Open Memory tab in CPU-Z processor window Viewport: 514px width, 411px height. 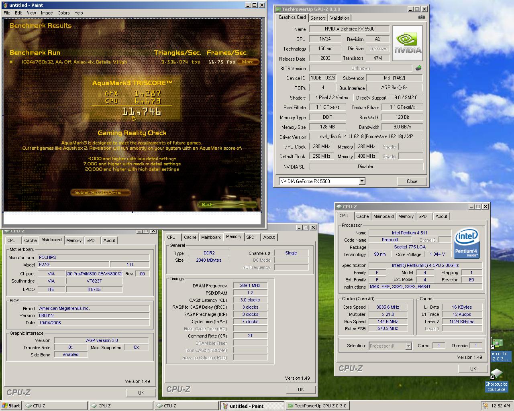click(x=406, y=216)
